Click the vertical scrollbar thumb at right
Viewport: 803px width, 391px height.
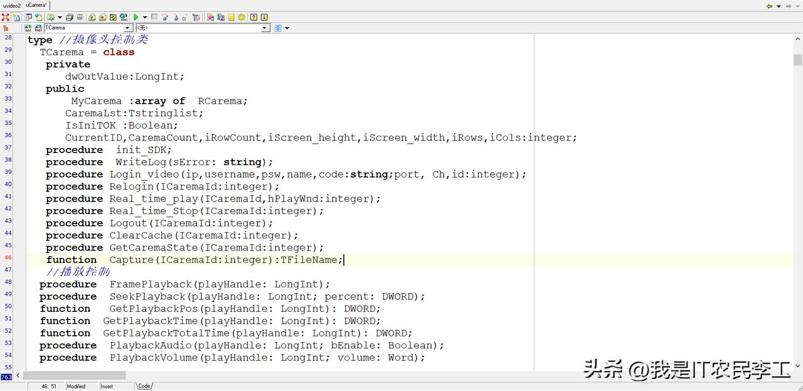(x=798, y=60)
